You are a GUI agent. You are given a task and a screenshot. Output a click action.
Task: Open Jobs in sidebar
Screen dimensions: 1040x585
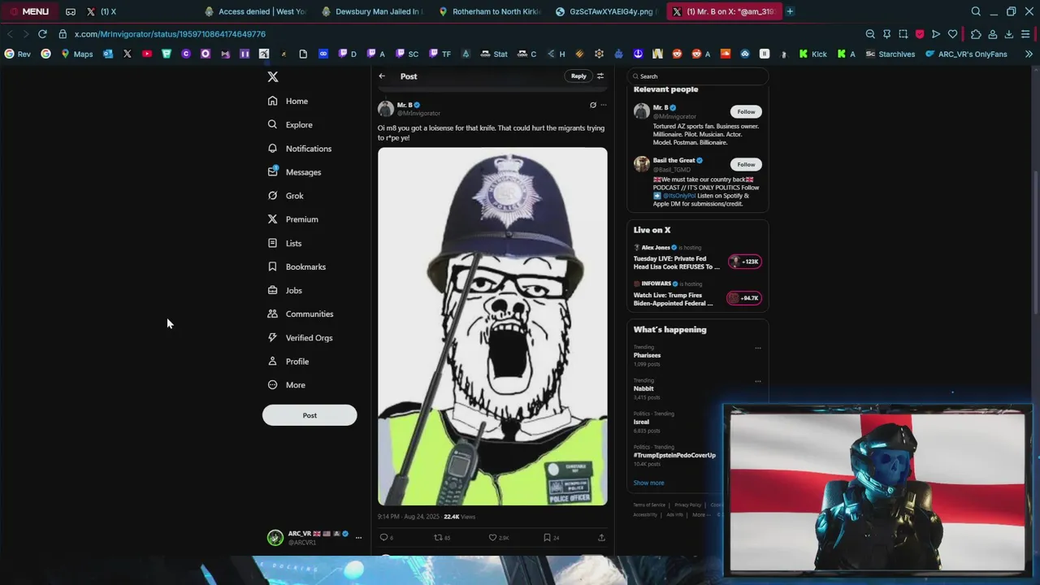tap(284, 290)
